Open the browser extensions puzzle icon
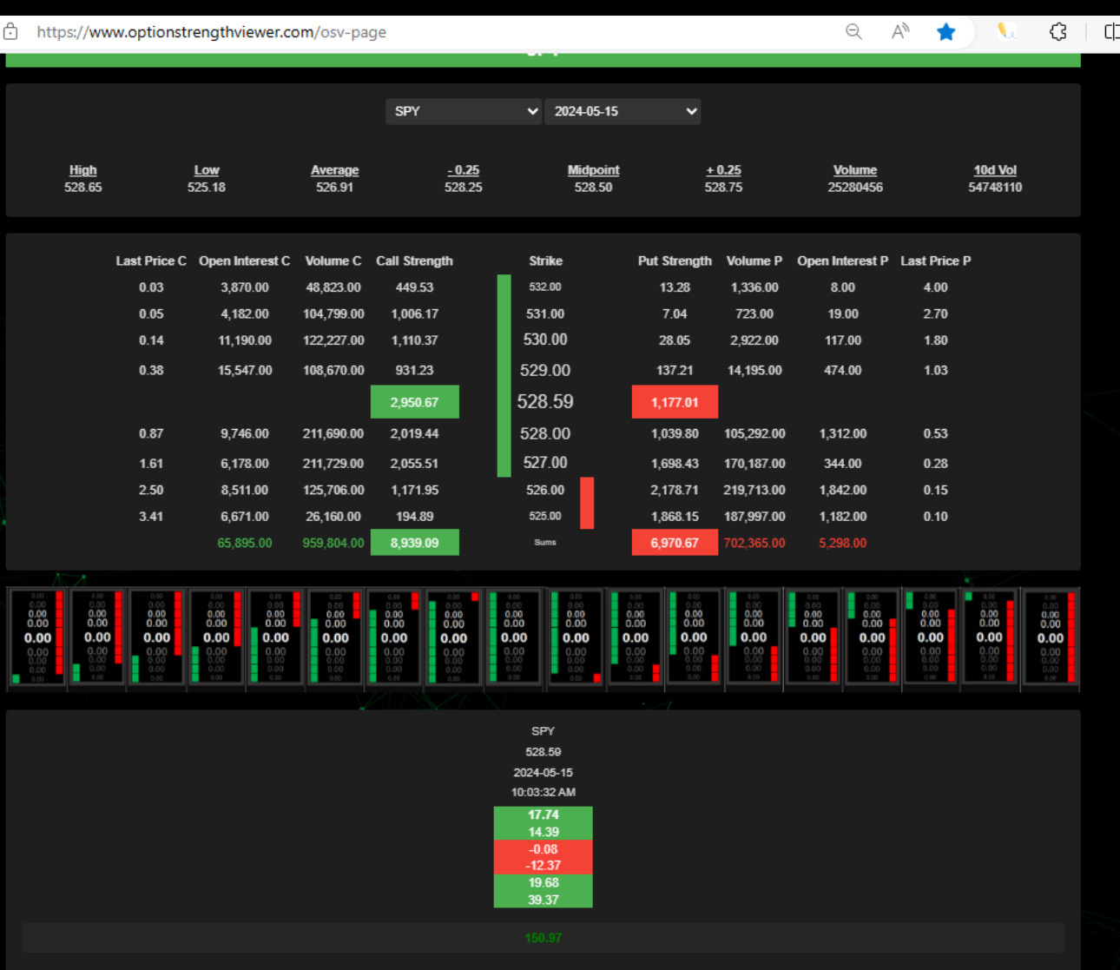 point(1057,32)
